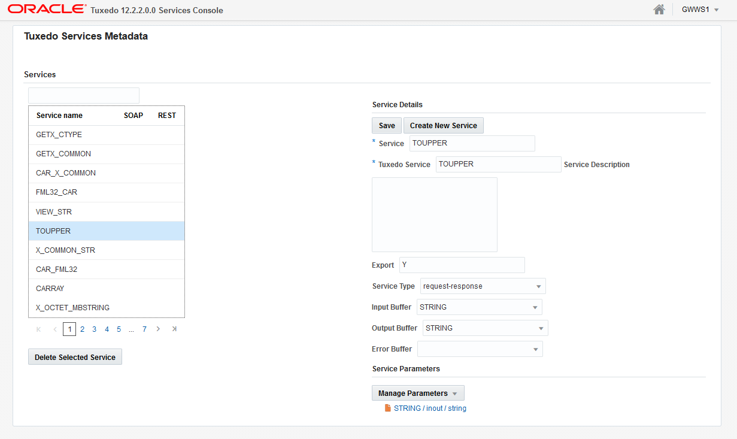Click the Service Description text area
737x439 pixels.
click(435, 214)
